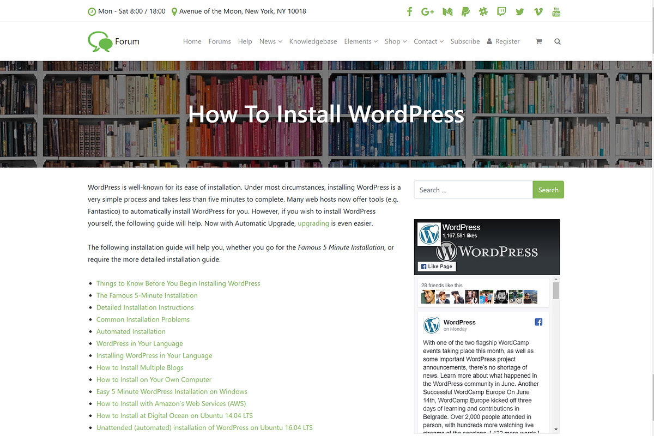Viewport: 654px width, 436px height.
Task: Click the clock icon beside opening hours
Action: pos(92,11)
